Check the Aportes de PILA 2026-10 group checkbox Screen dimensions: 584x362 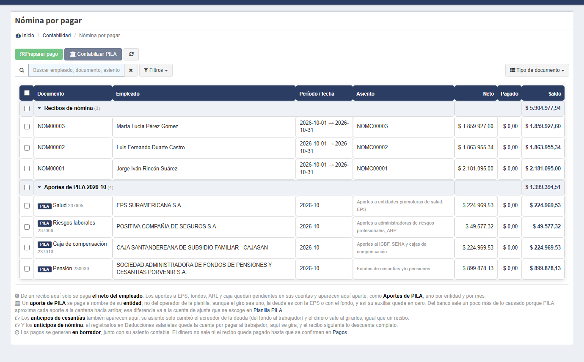point(27,187)
